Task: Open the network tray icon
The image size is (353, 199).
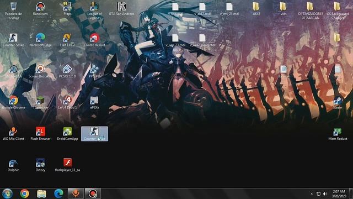Action: [318, 194]
